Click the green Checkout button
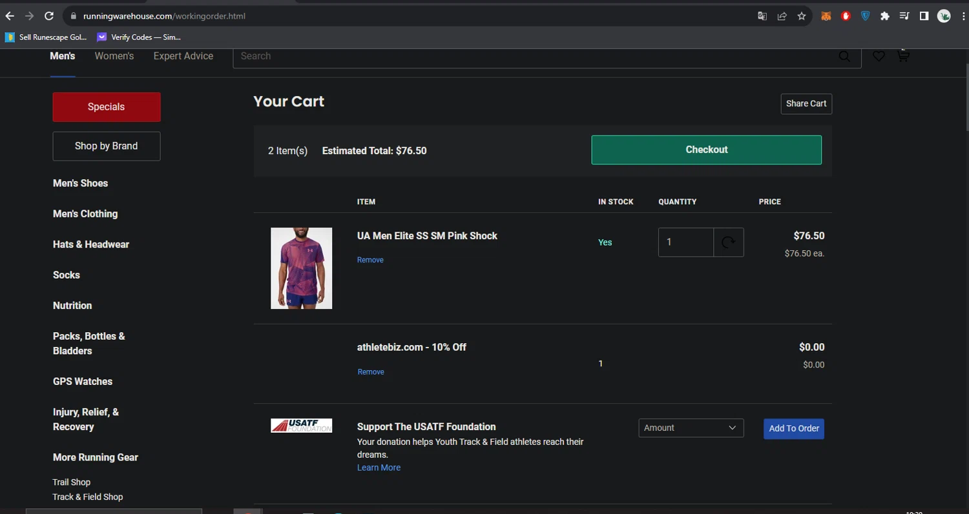The image size is (969, 514). click(x=707, y=150)
